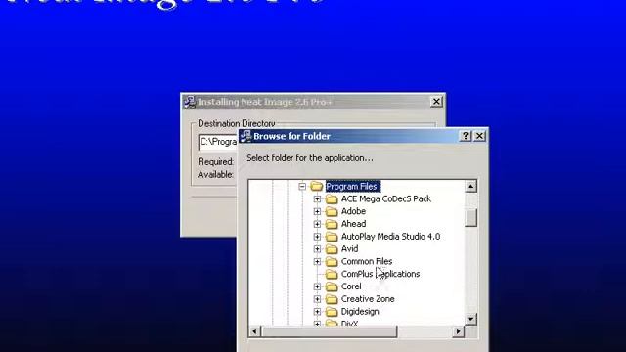Click the Common Files folder icon

(x=332, y=262)
